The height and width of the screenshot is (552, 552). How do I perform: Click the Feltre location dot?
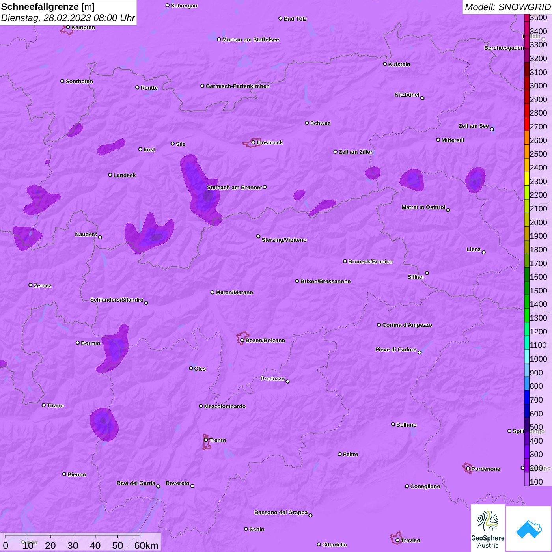tap(339, 454)
